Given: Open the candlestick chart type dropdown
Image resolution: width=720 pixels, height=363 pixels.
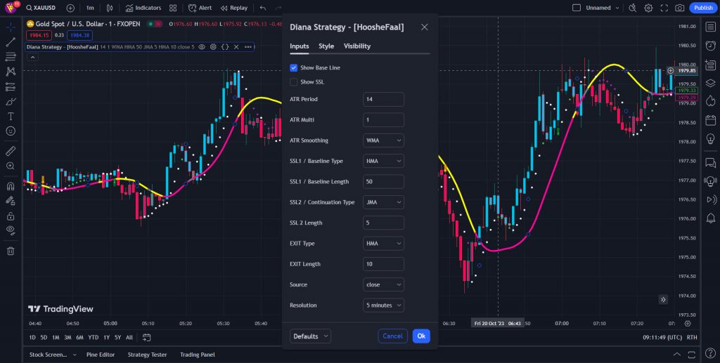Looking at the screenshot, I should (109, 8).
